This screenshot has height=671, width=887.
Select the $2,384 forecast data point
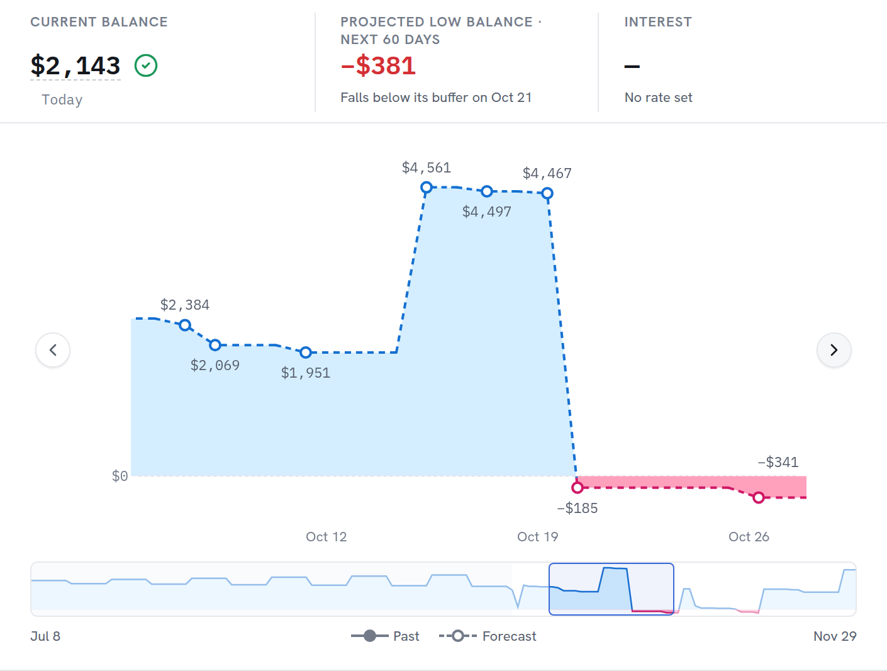click(185, 325)
